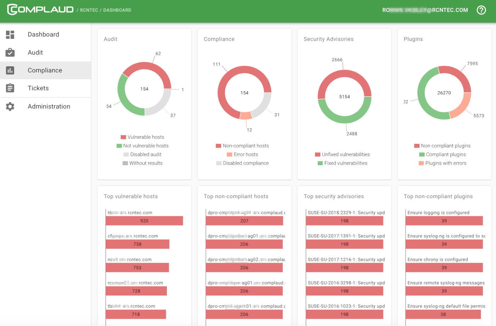
Task: Click the 920 bar for top vulnerable host
Action: [x=144, y=221]
